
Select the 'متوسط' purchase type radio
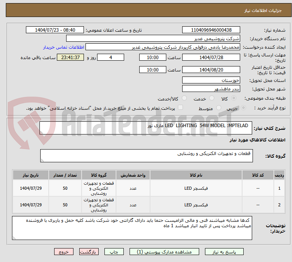(x=219, y=108)
